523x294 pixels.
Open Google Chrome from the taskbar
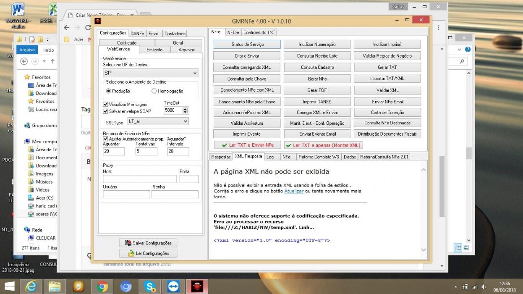click(x=102, y=286)
